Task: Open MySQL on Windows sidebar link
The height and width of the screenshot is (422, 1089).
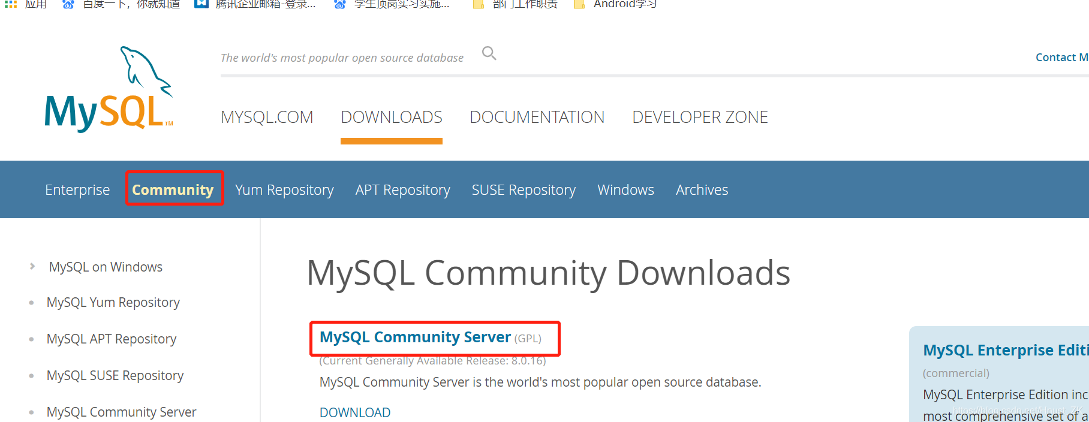Action: tap(106, 267)
